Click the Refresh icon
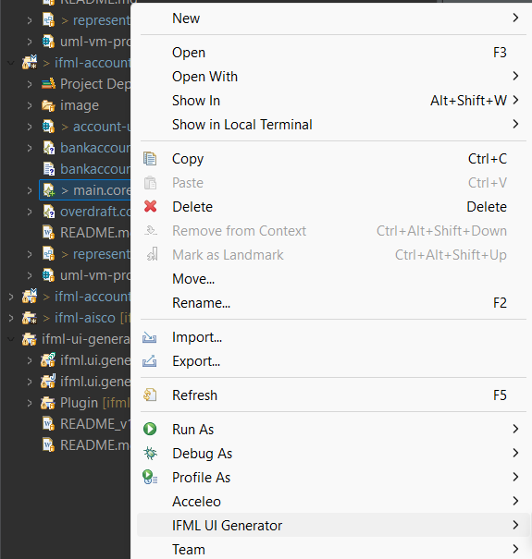Viewport: 532px width, 559px height. click(150, 395)
